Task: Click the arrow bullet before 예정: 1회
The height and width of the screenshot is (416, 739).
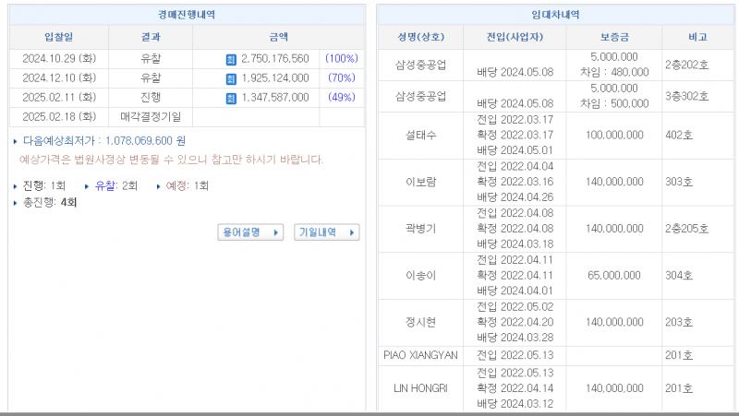Action: pos(158,186)
